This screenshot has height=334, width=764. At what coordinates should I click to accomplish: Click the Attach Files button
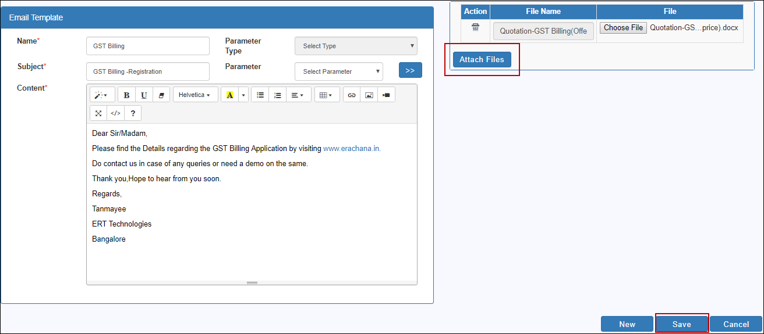[x=482, y=59]
